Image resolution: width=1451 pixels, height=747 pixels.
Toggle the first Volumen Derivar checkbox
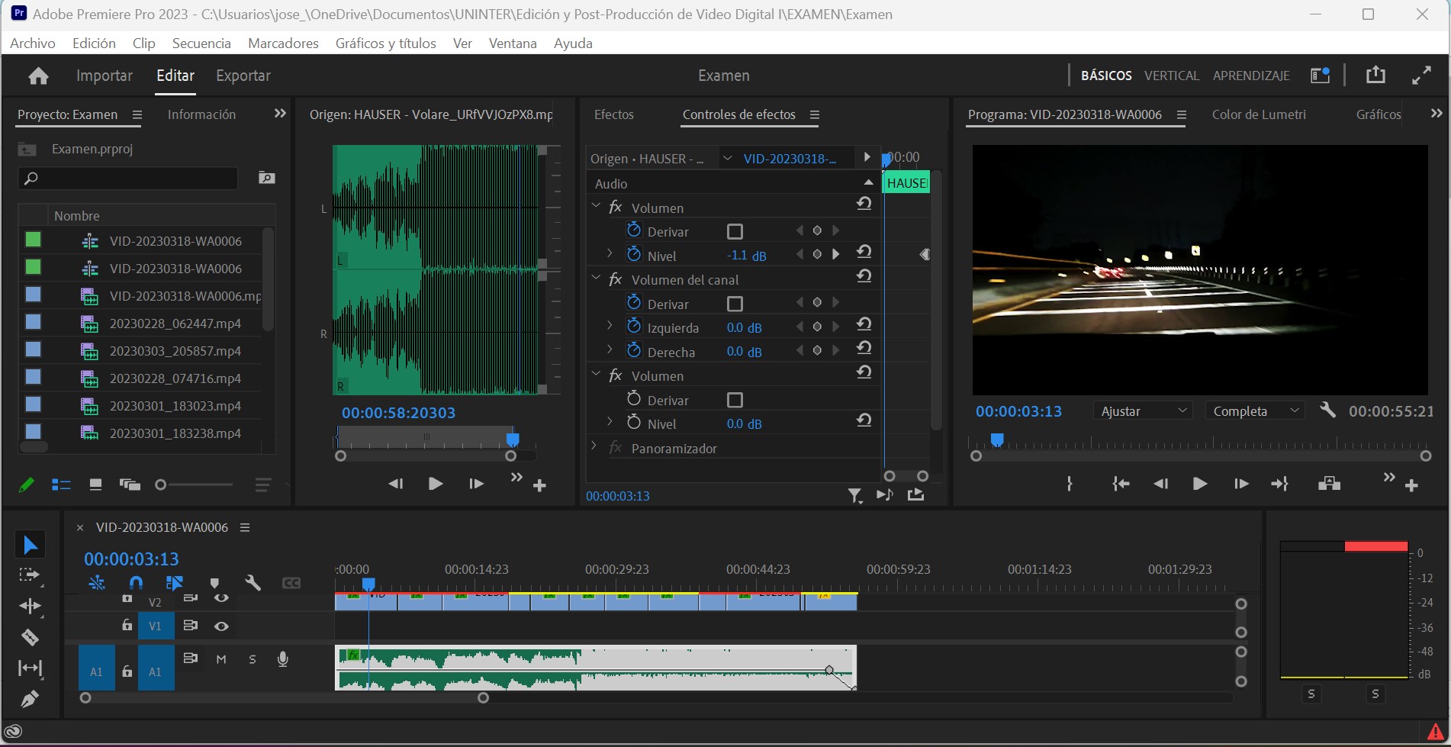click(x=735, y=231)
